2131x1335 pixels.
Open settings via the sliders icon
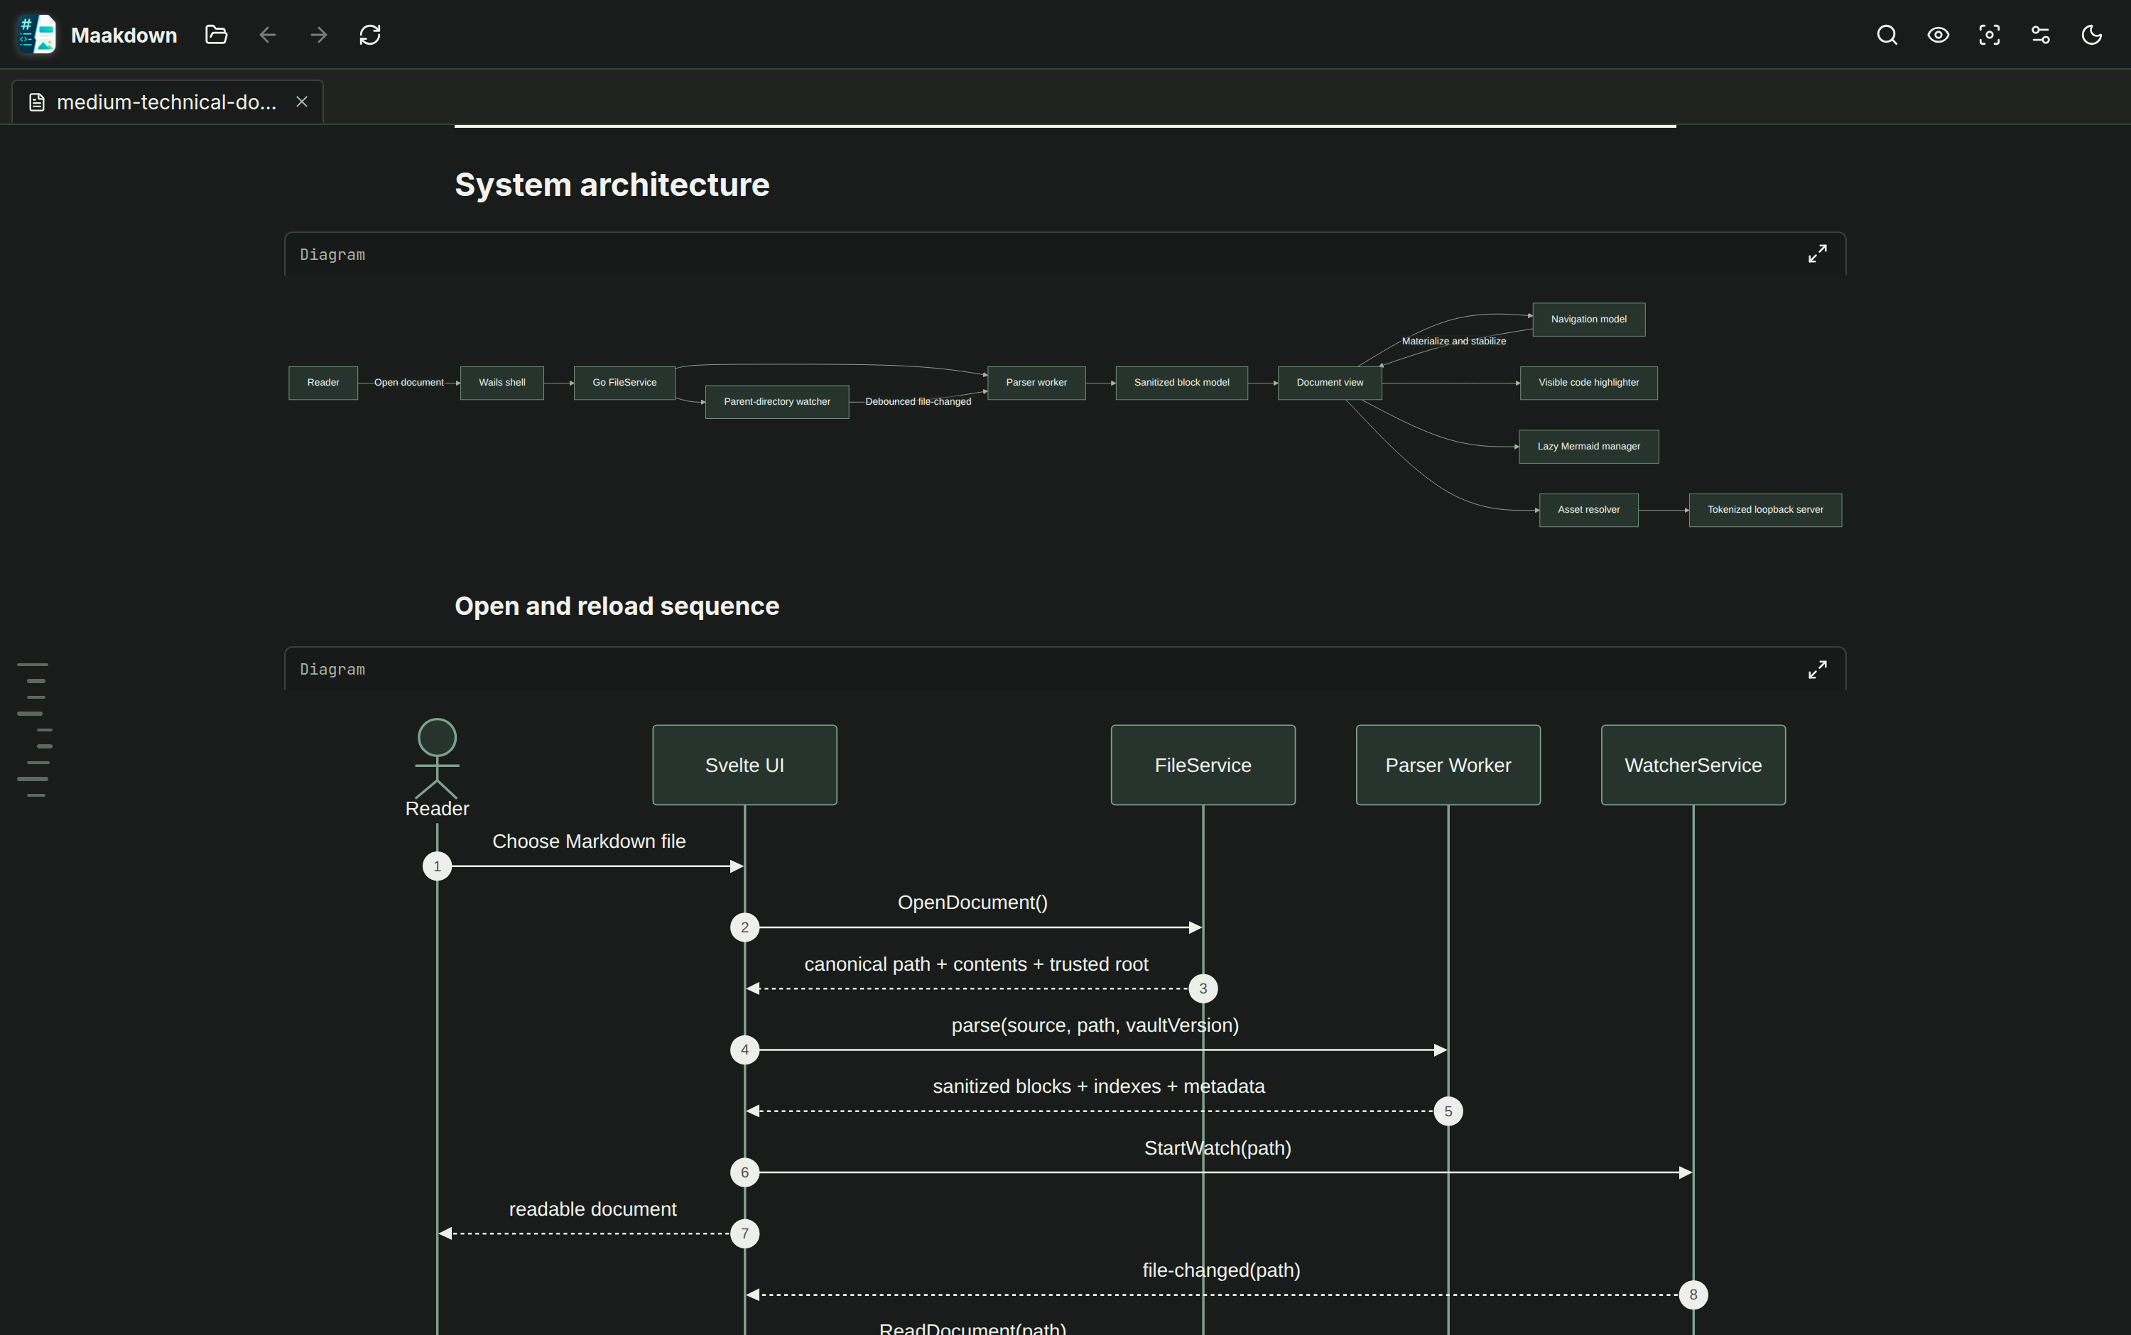(2041, 34)
